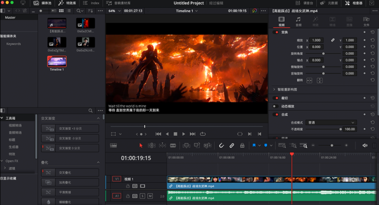
Task: Select Video Transitions in toolbox
Action: click(x=15, y=125)
